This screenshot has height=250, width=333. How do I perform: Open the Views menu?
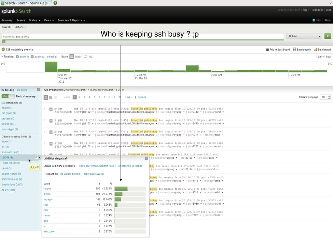(x=49, y=21)
